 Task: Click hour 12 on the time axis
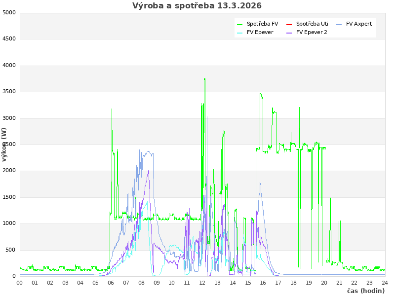[x=202, y=283]
